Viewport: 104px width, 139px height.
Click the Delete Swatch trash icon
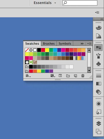[x=83, y=76]
